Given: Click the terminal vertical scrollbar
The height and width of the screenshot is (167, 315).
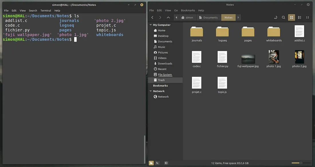Looking at the screenshot, I should coord(144,149).
